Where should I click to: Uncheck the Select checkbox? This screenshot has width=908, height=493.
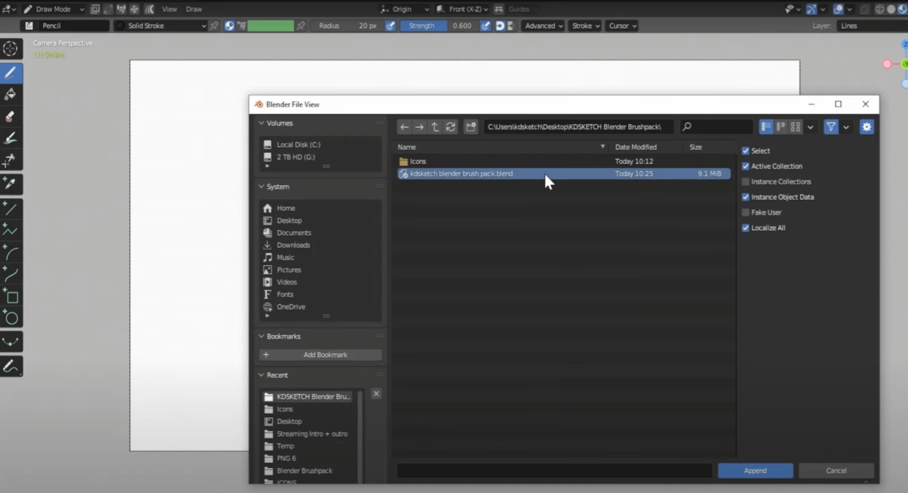(745, 151)
